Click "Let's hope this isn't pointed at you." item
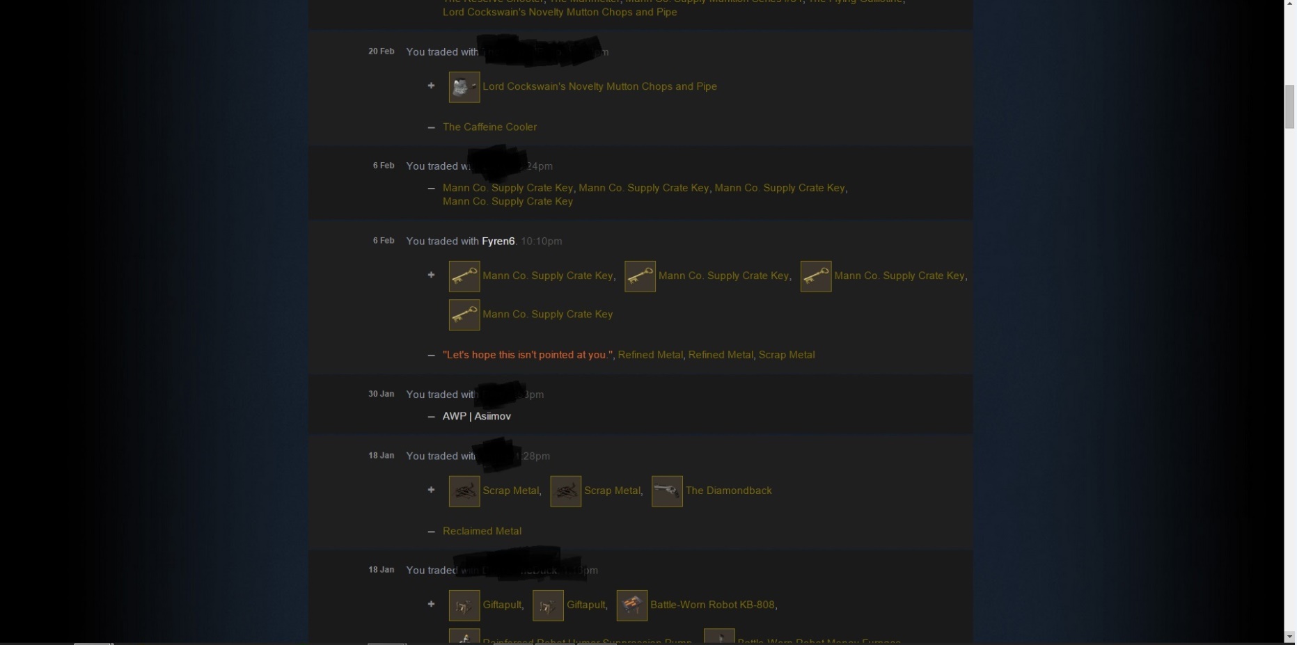The width and height of the screenshot is (1297, 645). (528, 355)
